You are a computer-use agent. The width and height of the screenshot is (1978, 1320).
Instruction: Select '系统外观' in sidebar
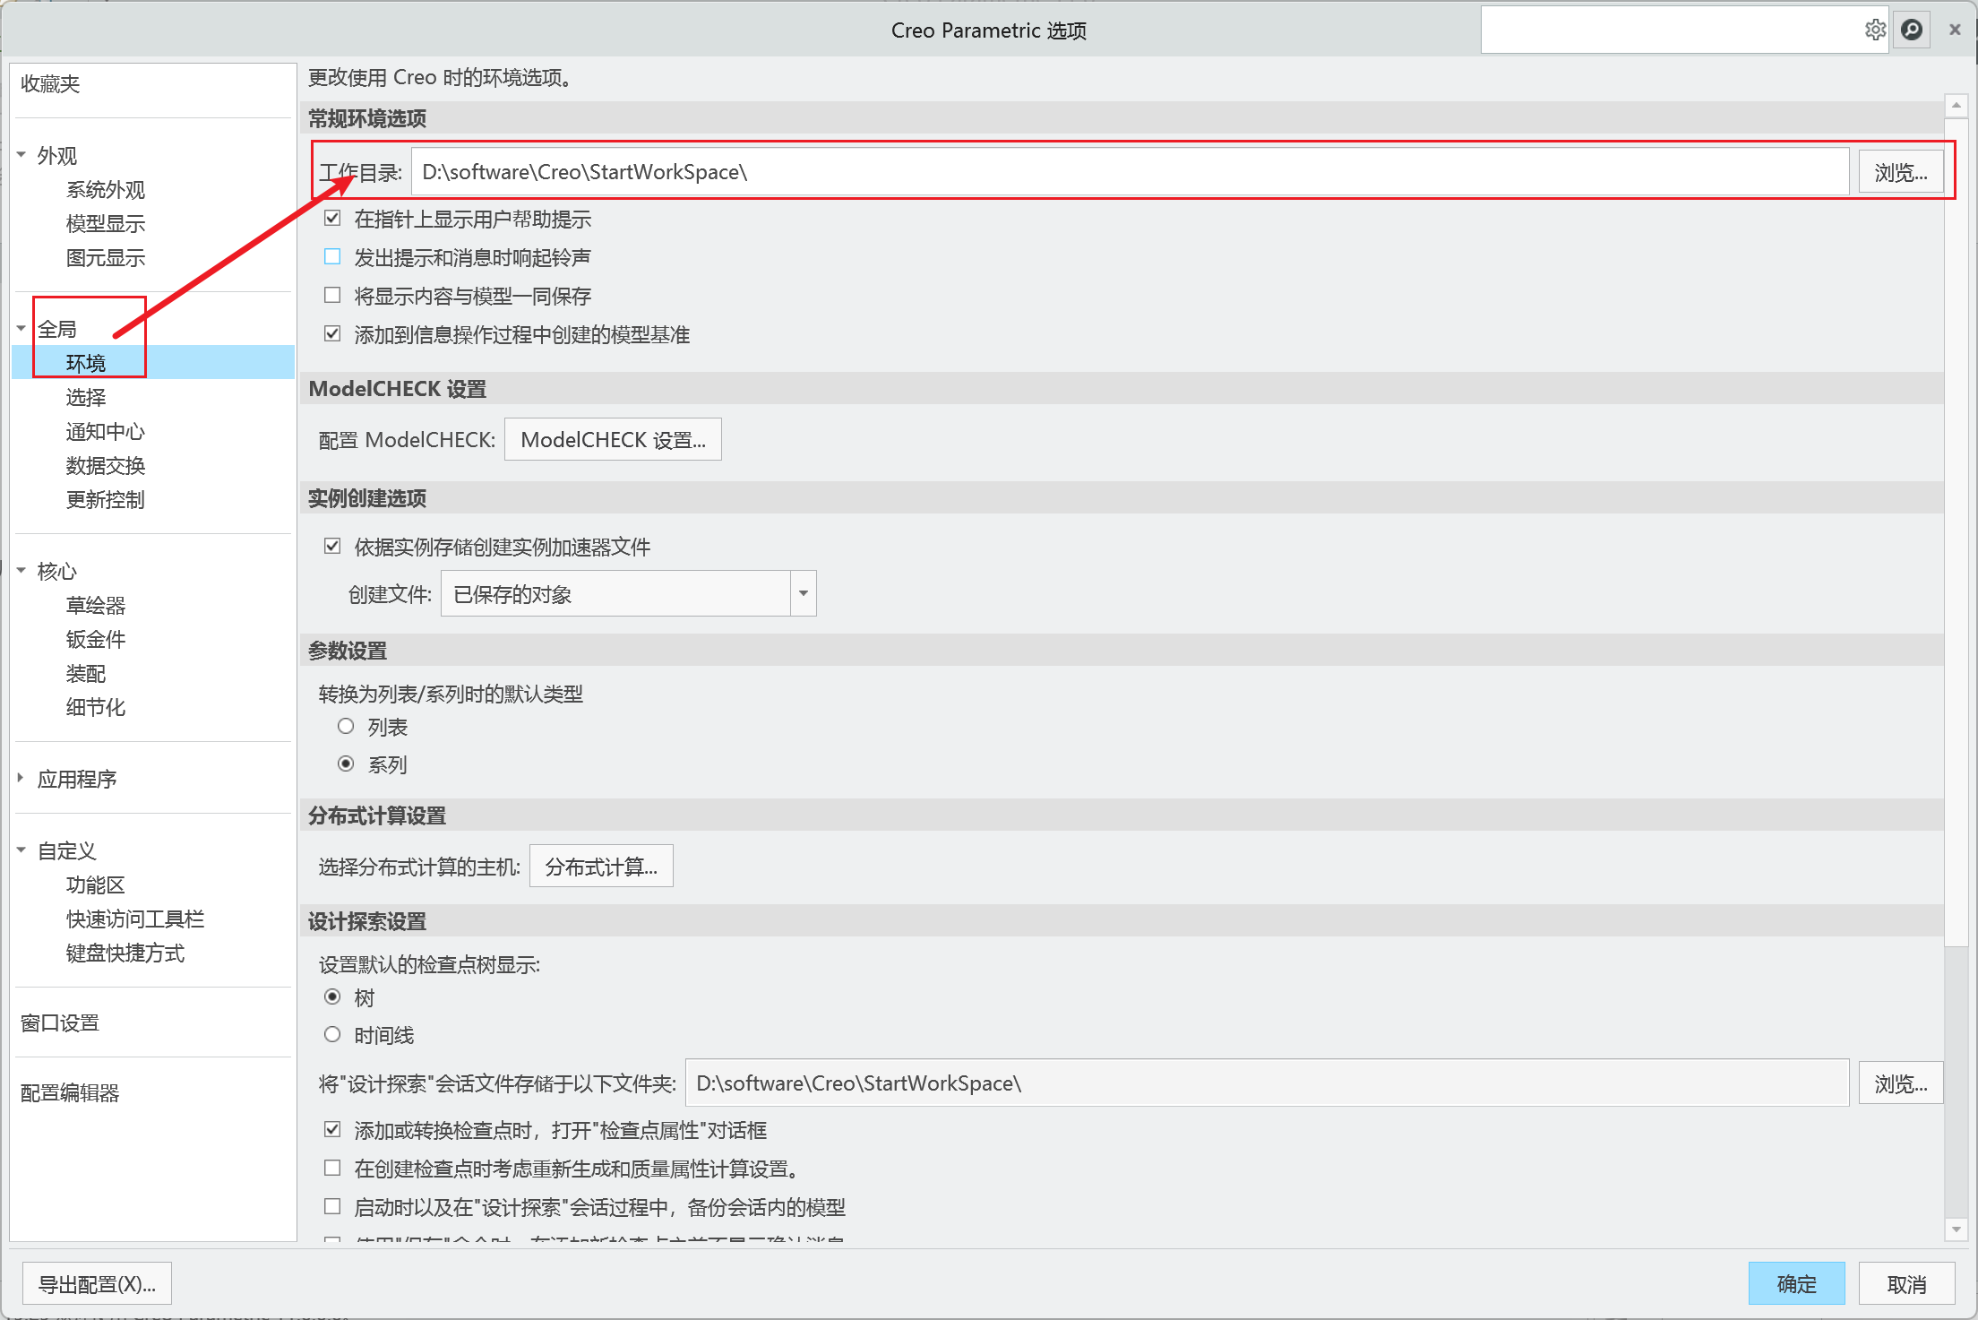pyautogui.click(x=106, y=190)
